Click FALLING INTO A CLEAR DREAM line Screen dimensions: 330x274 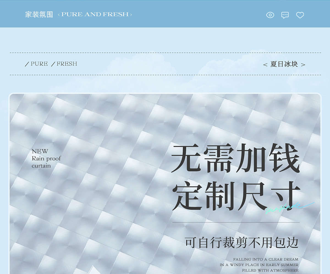click(x=266, y=259)
